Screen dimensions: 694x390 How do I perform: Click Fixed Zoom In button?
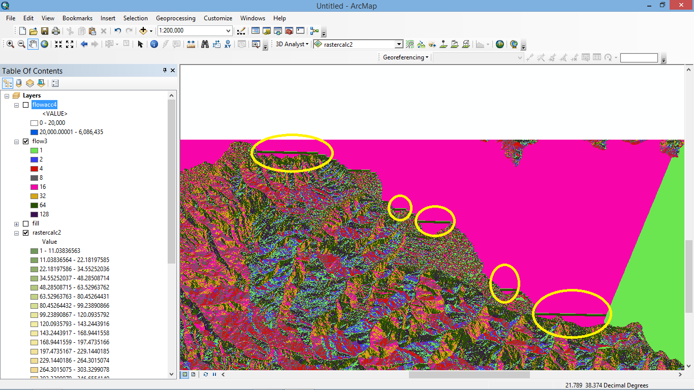pyautogui.click(x=58, y=44)
